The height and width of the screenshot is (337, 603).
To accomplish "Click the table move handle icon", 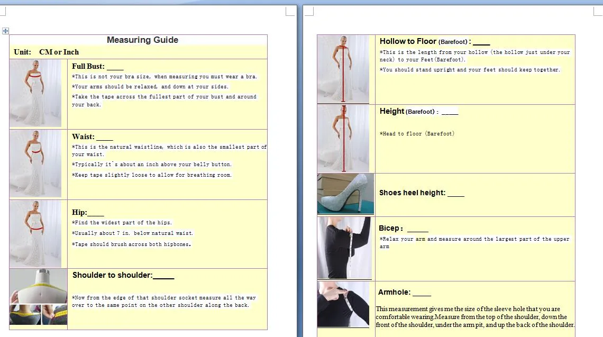I will click(5, 31).
